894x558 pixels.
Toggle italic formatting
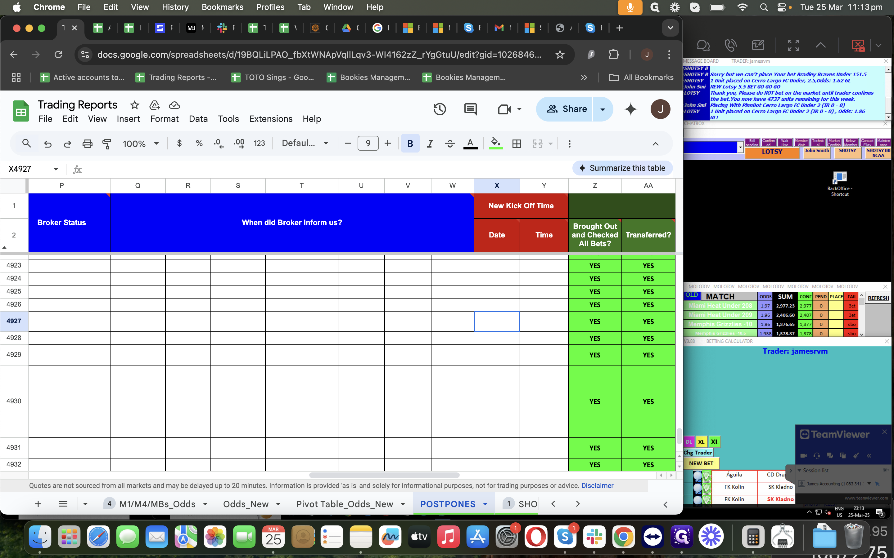(x=430, y=143)
